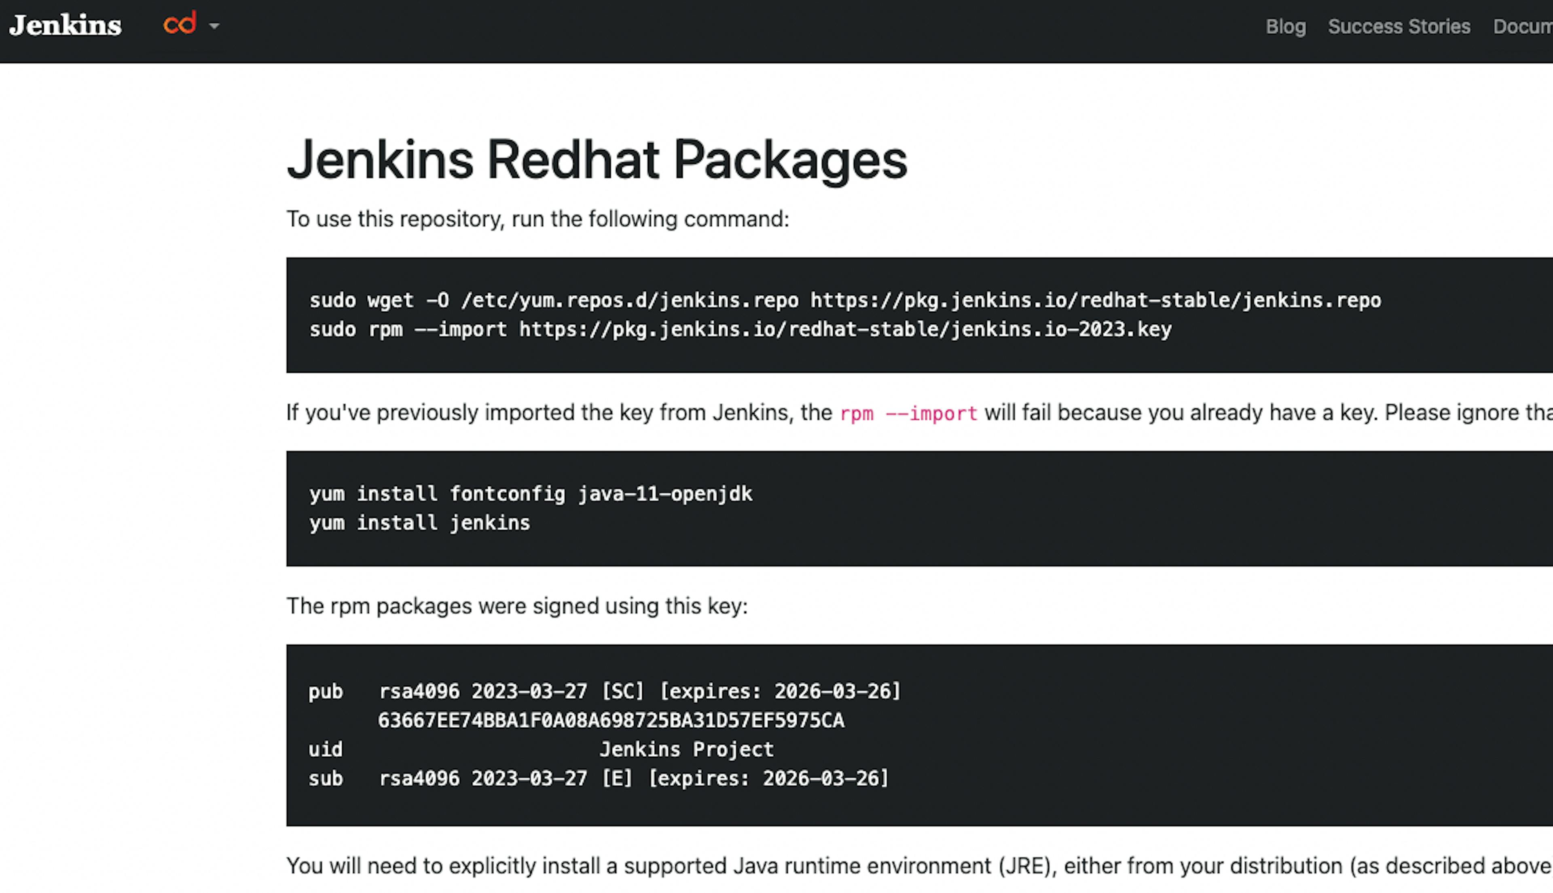The height and width of the screenshot is (893, 1553).
Task: Copy the yum install fontconfig command
Action: tap(530, 493)
